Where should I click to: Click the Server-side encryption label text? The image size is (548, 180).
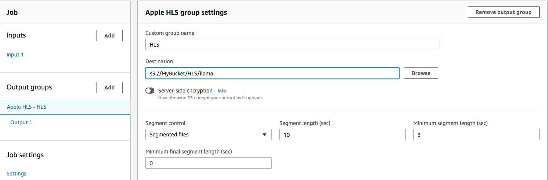185,91
